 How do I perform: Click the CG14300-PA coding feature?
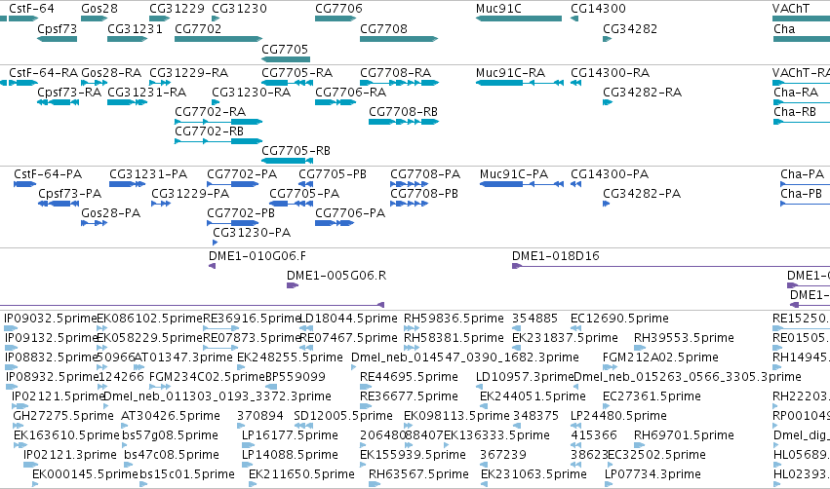(575, 184)
